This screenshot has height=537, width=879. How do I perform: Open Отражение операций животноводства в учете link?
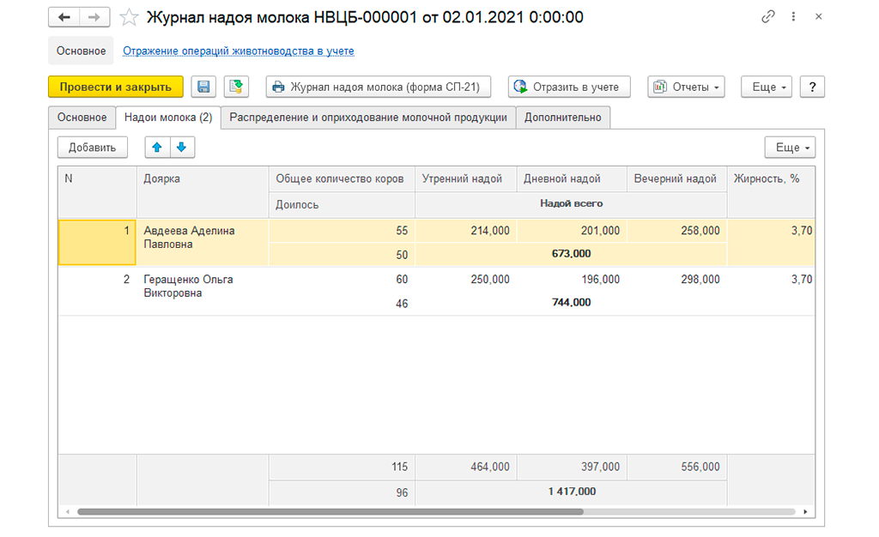click(x=239, y=51)
